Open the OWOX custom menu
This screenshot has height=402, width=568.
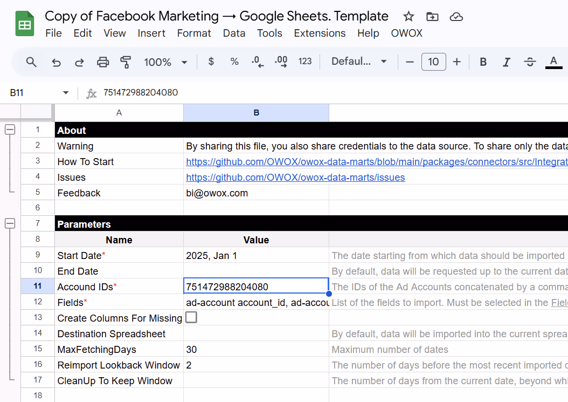point(406,33)
